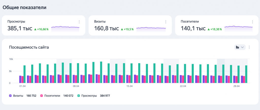Expand the chart type dropdown chevron

pyautogui.click(x=242, y=47)
